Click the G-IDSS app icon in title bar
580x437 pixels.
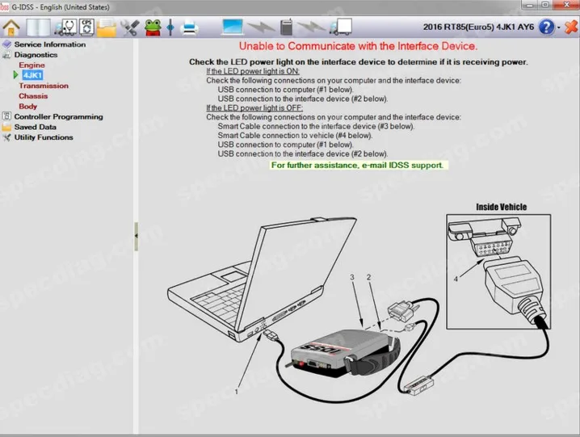[x=4, y=7]
